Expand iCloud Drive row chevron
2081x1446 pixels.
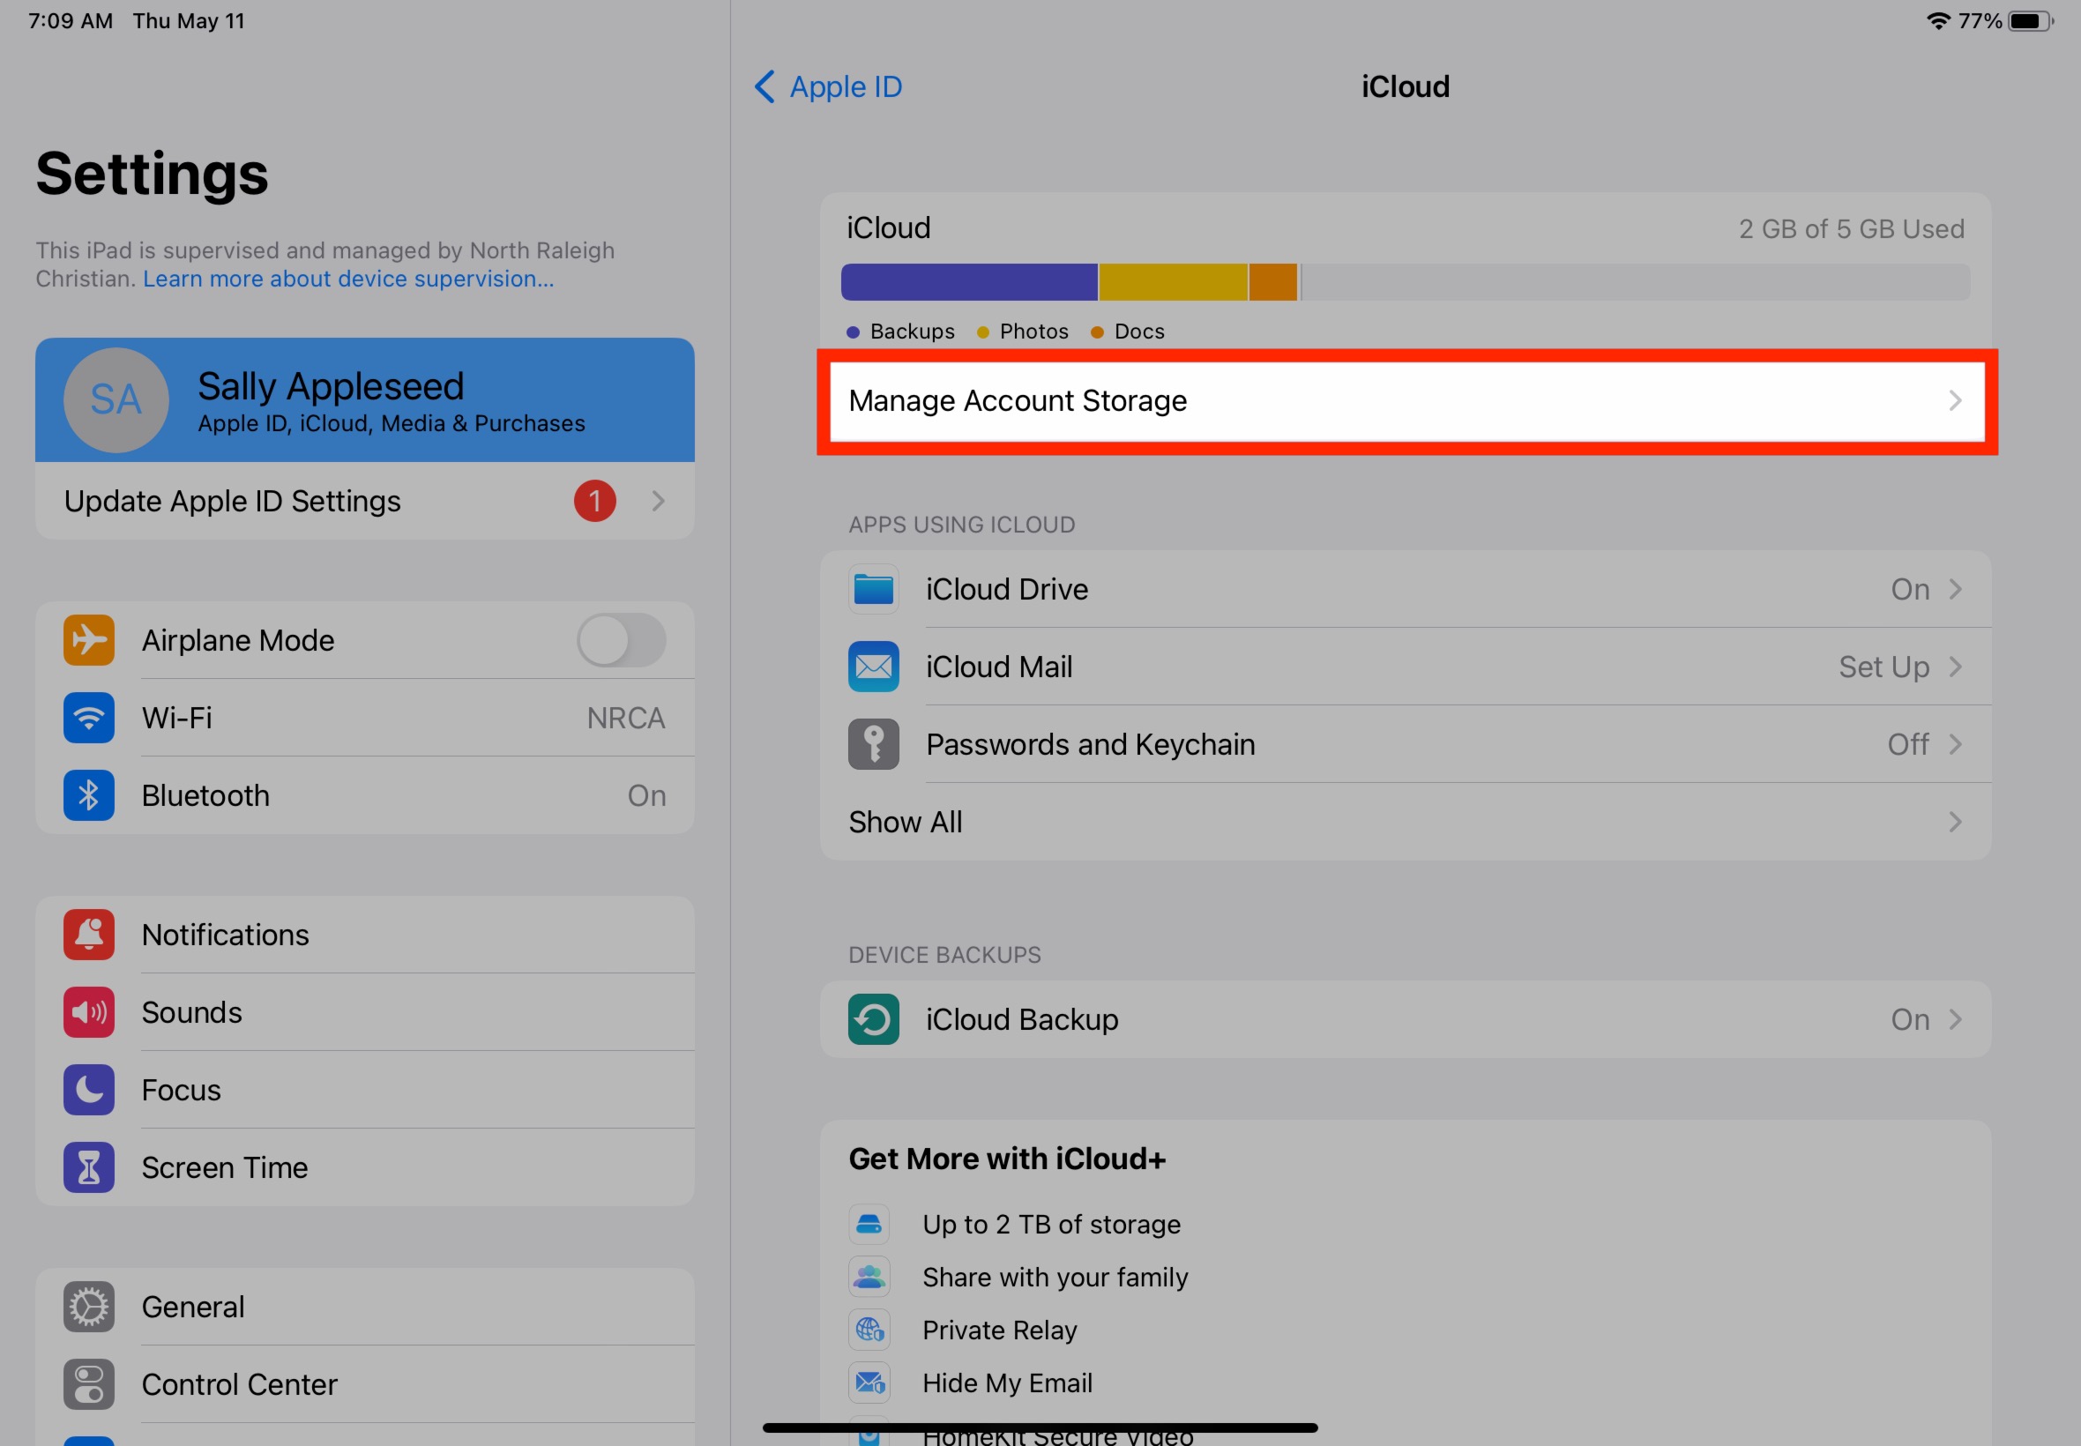(1955, 589)
